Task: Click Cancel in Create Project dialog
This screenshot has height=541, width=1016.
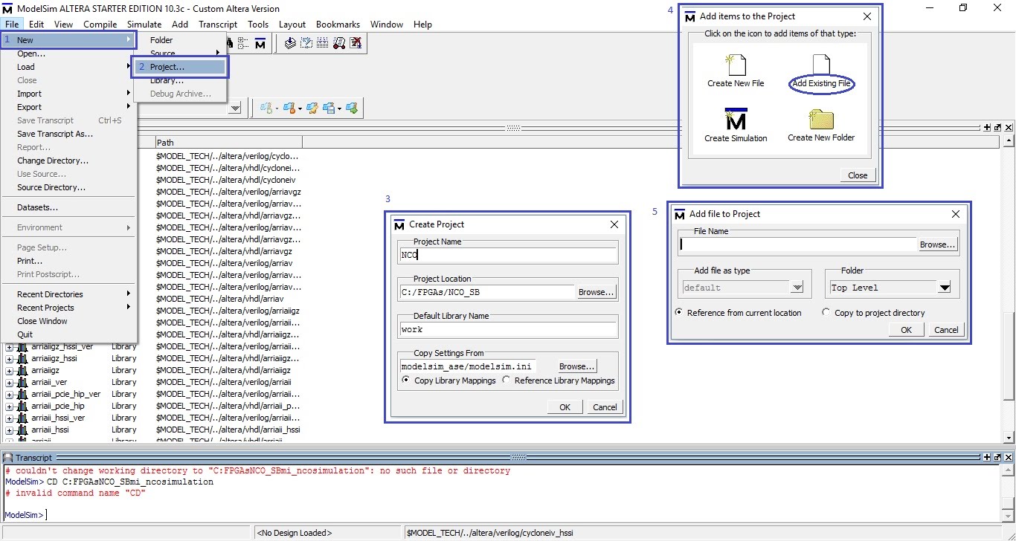Action: (605, 406)
